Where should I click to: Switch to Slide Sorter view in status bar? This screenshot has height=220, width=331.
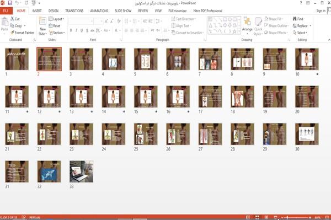point(257,217)
